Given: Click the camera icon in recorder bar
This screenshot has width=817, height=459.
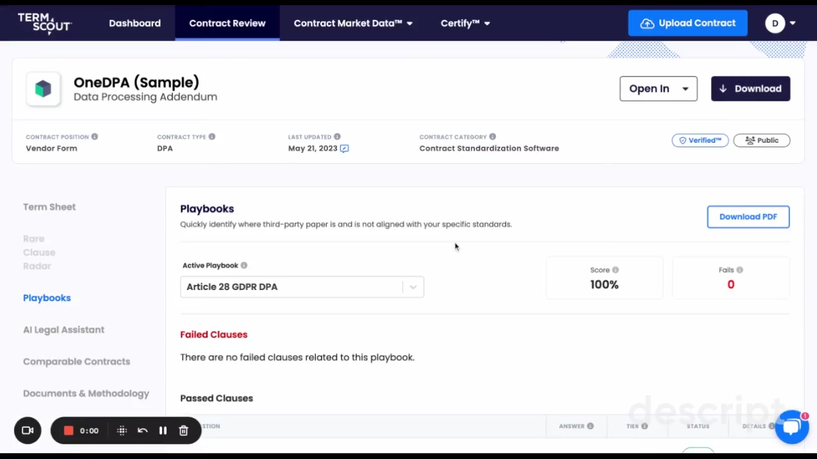Looking at the screenshot, I should pyautogui.click(x=27, y=430).
